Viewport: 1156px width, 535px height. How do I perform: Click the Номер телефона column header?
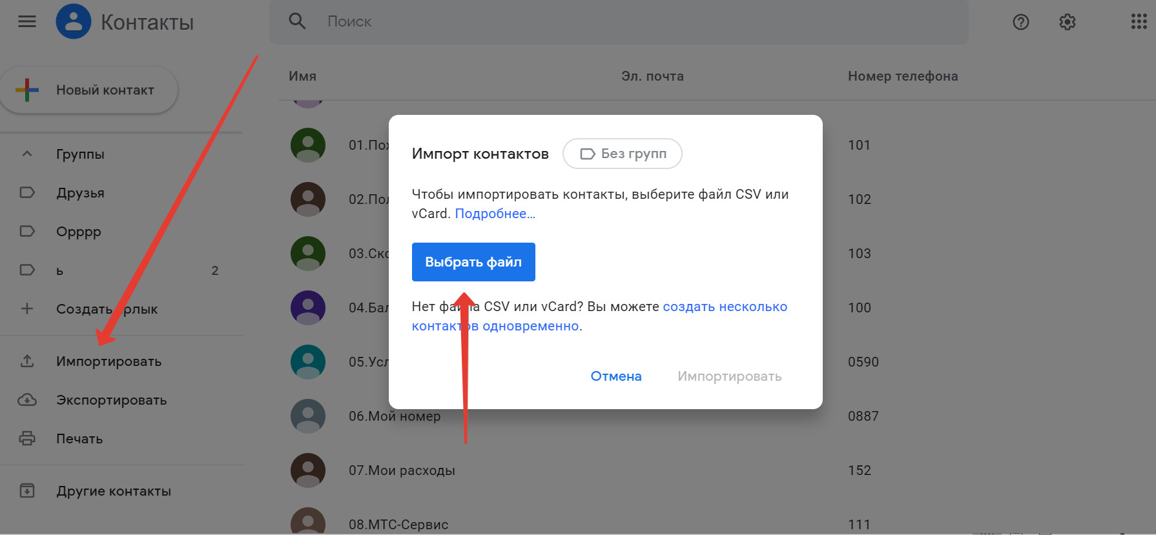[903, 76]
